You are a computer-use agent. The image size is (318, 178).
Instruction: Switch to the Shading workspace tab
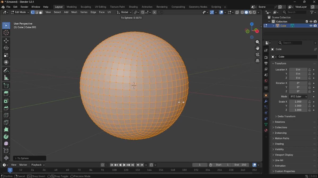[x=133, y=7]
